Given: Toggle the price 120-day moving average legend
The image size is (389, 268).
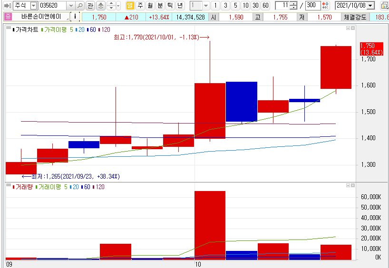Looking at the screenshot, I should click(x=105, y=30).
